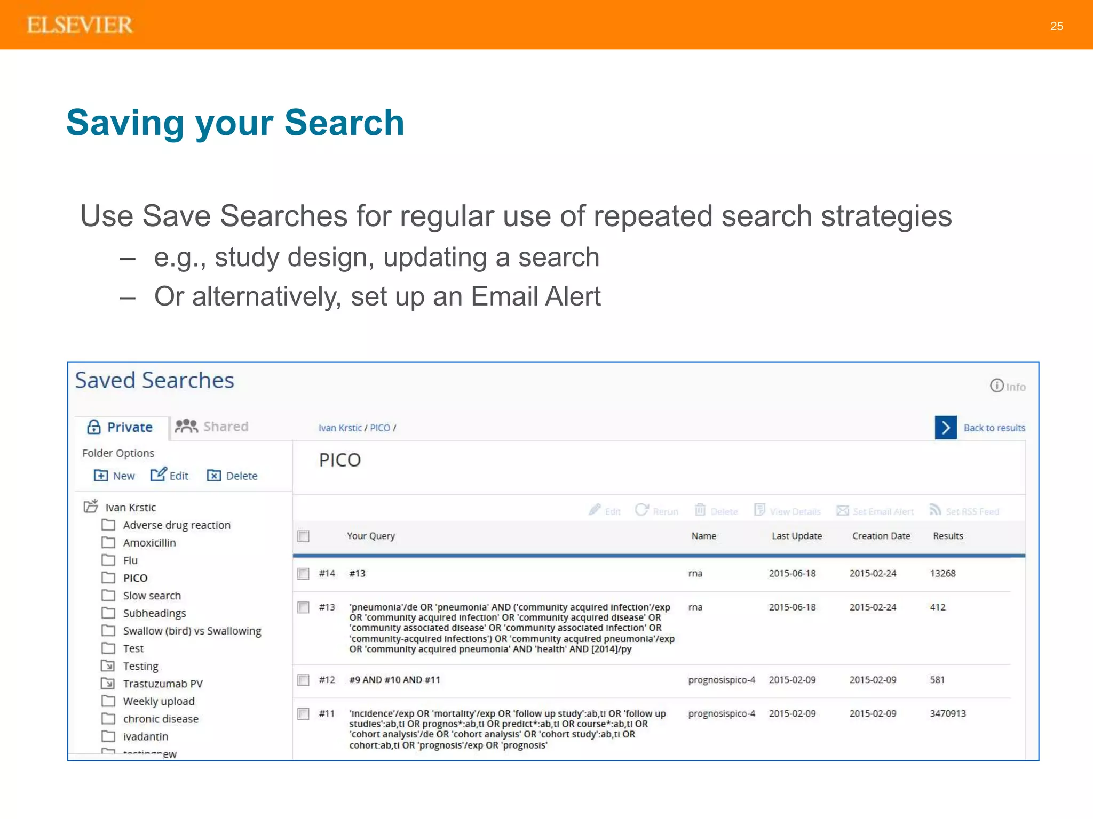Open the ivadantin folder
Screen dimensions: 1093x819
point(146,736)
